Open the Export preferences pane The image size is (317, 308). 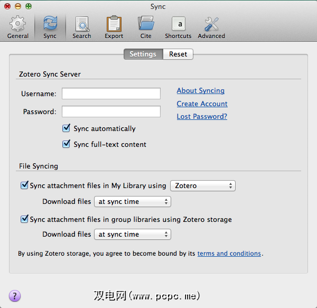114,27
